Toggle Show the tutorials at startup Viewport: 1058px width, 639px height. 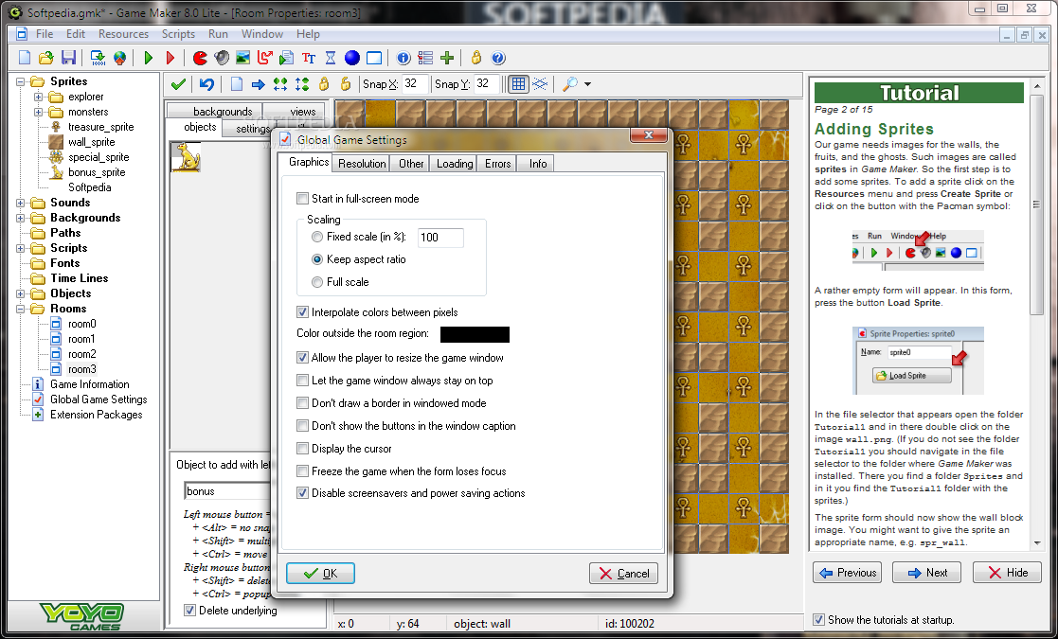click(818, 620)
